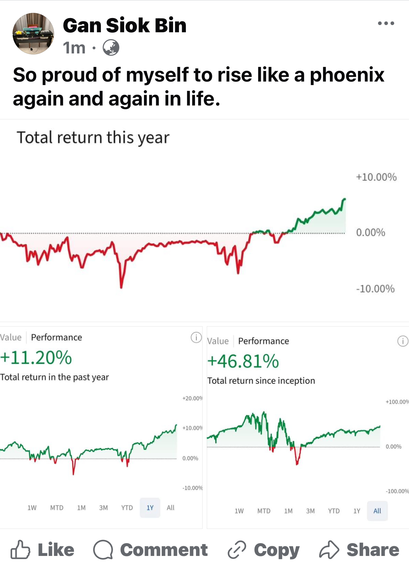Tap the globe public audience icon
This screenshot has width=409, height=566.
[x=111, y=48]
